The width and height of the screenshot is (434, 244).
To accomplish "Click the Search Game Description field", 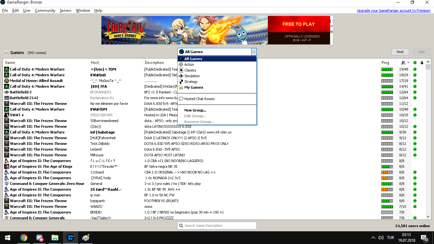I will click(217, 226).
